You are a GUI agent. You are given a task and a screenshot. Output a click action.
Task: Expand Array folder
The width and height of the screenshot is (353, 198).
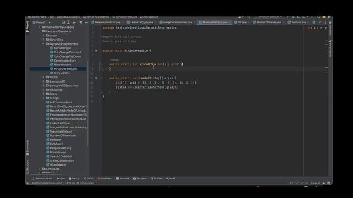click(44, 35)
